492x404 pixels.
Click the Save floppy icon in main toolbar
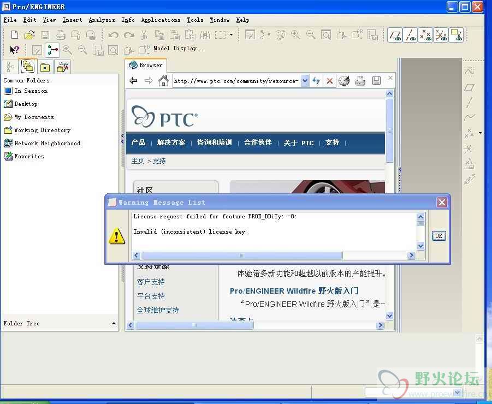point(45,35)
